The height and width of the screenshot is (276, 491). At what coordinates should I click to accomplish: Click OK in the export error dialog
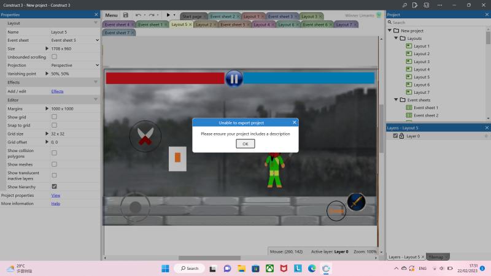tap(245, 144)
